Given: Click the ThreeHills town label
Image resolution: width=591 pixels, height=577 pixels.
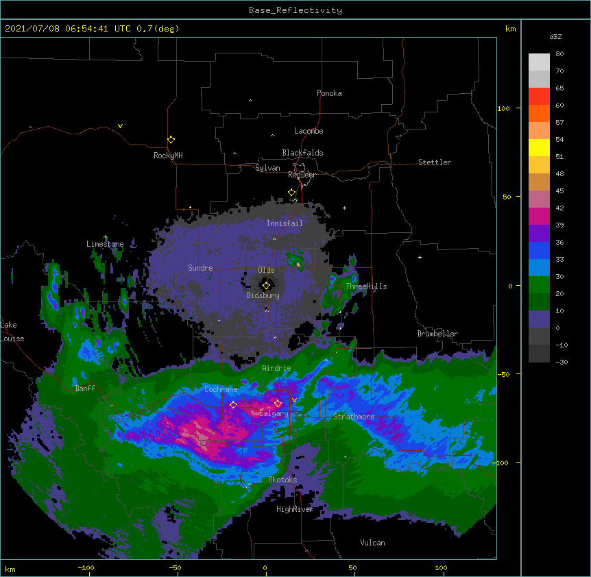Looking at the screenshot, I should click(366, 286).
